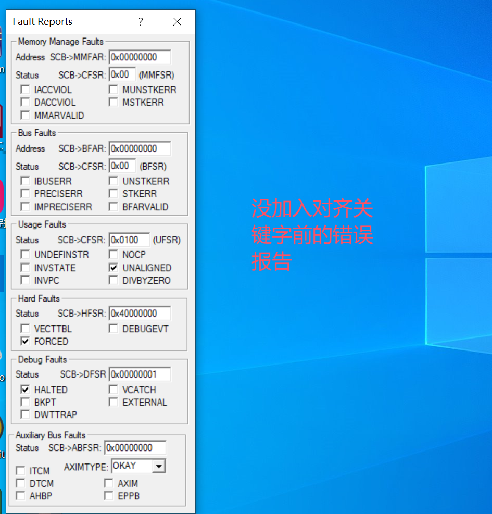Close the Fault Reports dialog
Image resolution: width=492 pixels, height=514 pixels.
(177, 22)
